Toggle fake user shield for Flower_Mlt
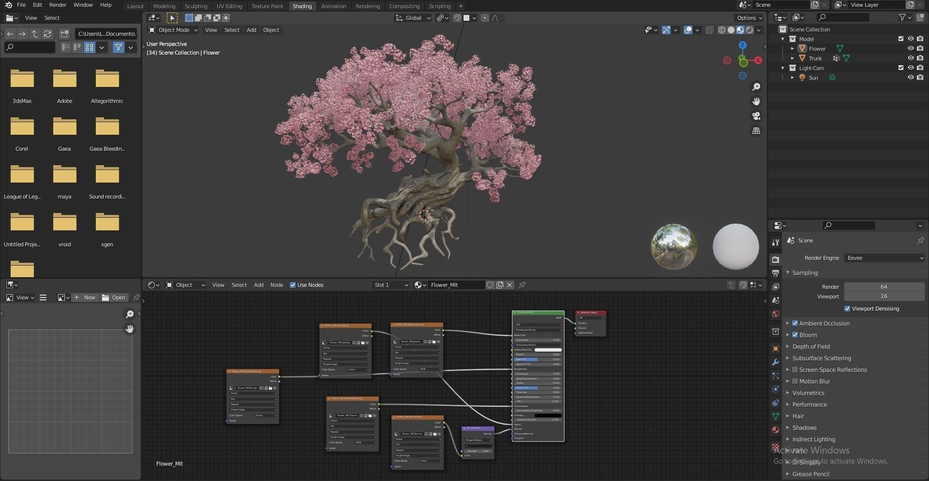The height and width of the screenshot is (481, 929). (490, 285)
